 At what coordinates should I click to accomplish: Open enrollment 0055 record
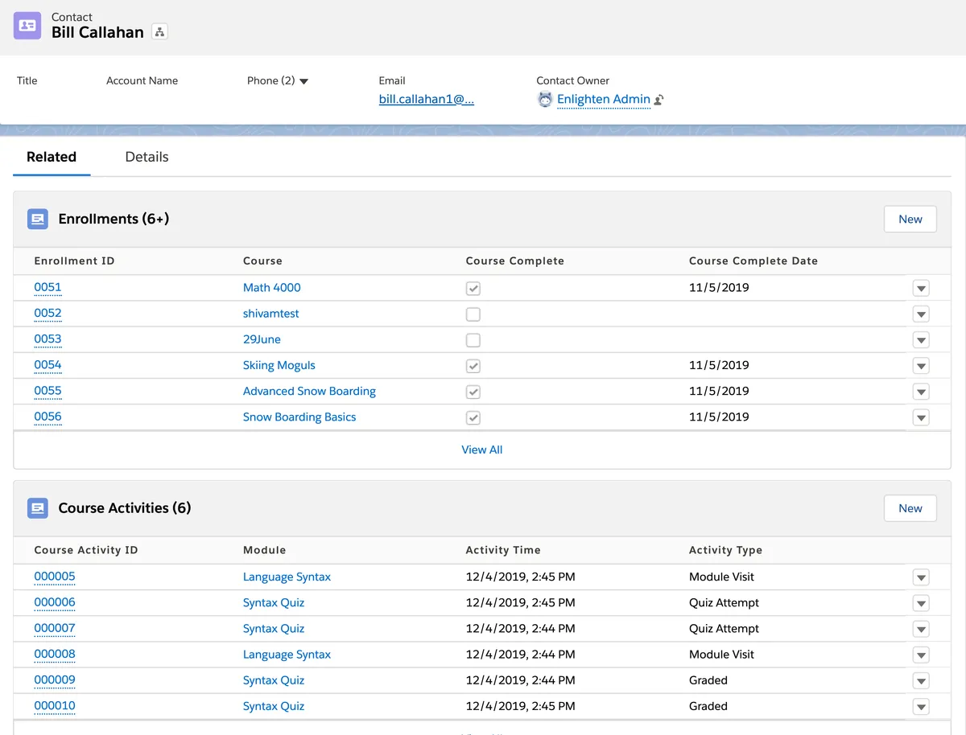coord(47,391)
